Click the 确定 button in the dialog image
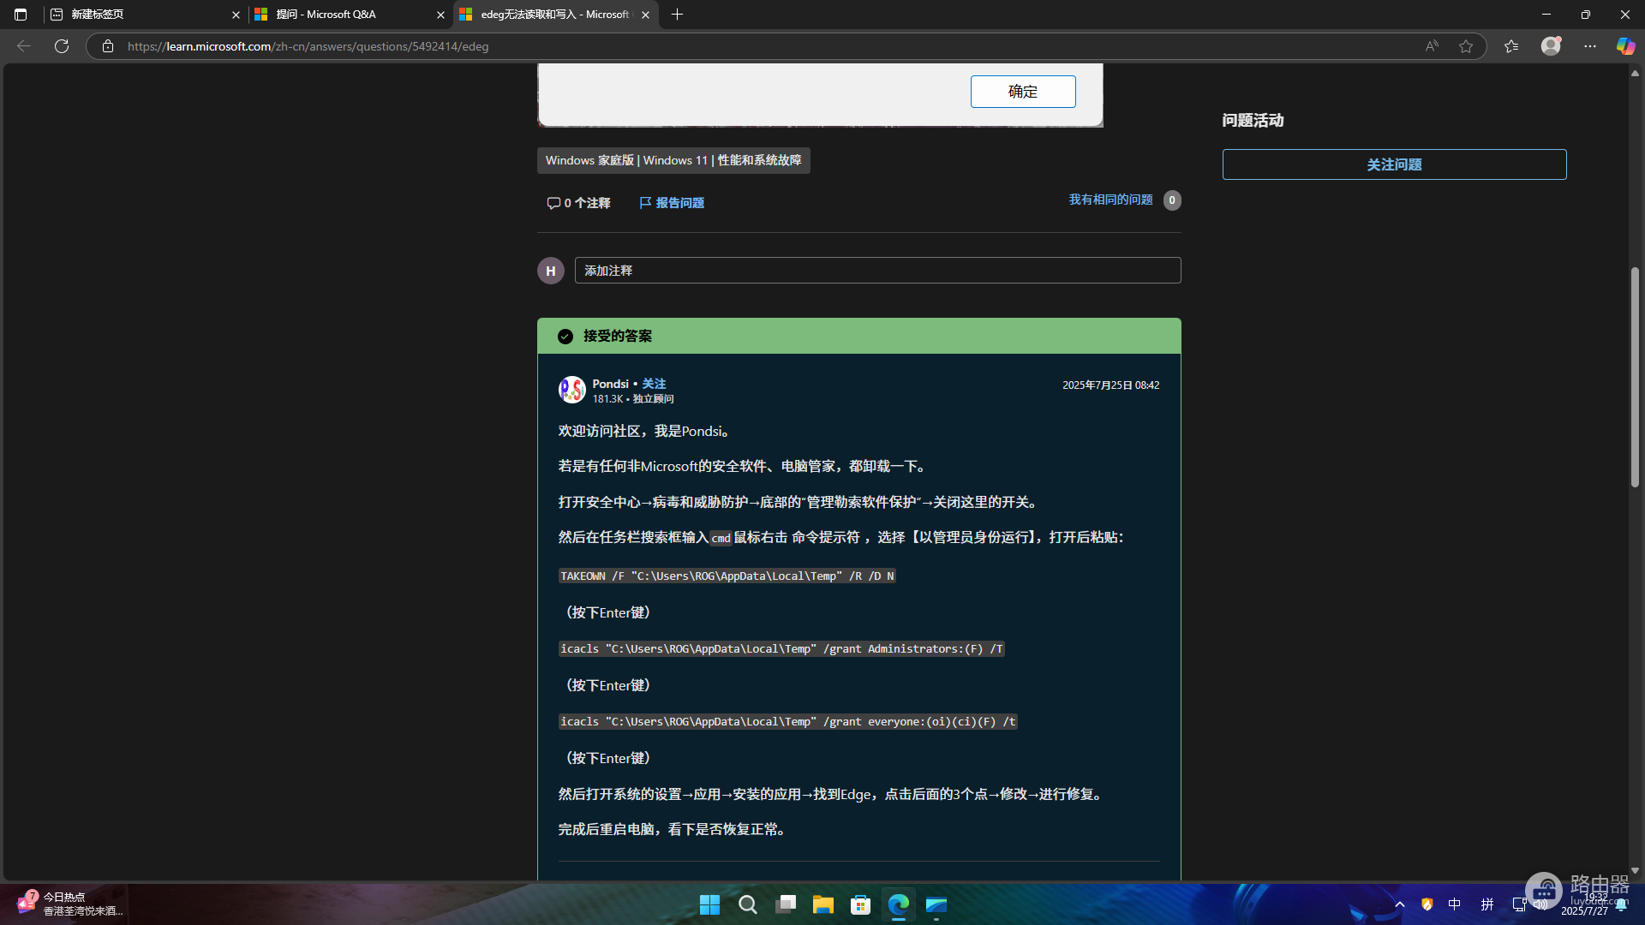The width and height of the screenshot is (1645, 925). coord(1023,92)
